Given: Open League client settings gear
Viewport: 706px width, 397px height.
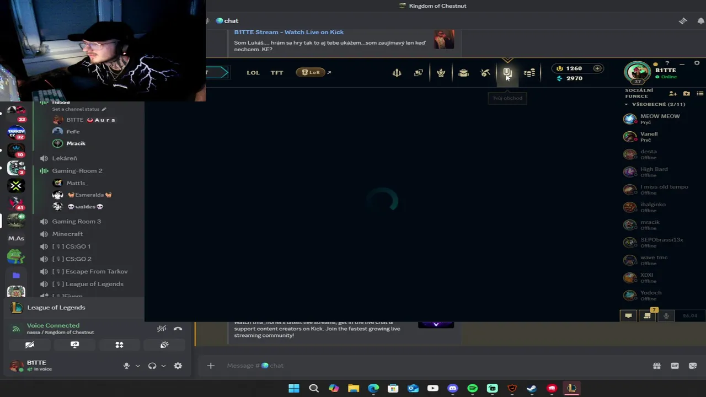Looking at the screenshot, I should click(x=697, y=63).
